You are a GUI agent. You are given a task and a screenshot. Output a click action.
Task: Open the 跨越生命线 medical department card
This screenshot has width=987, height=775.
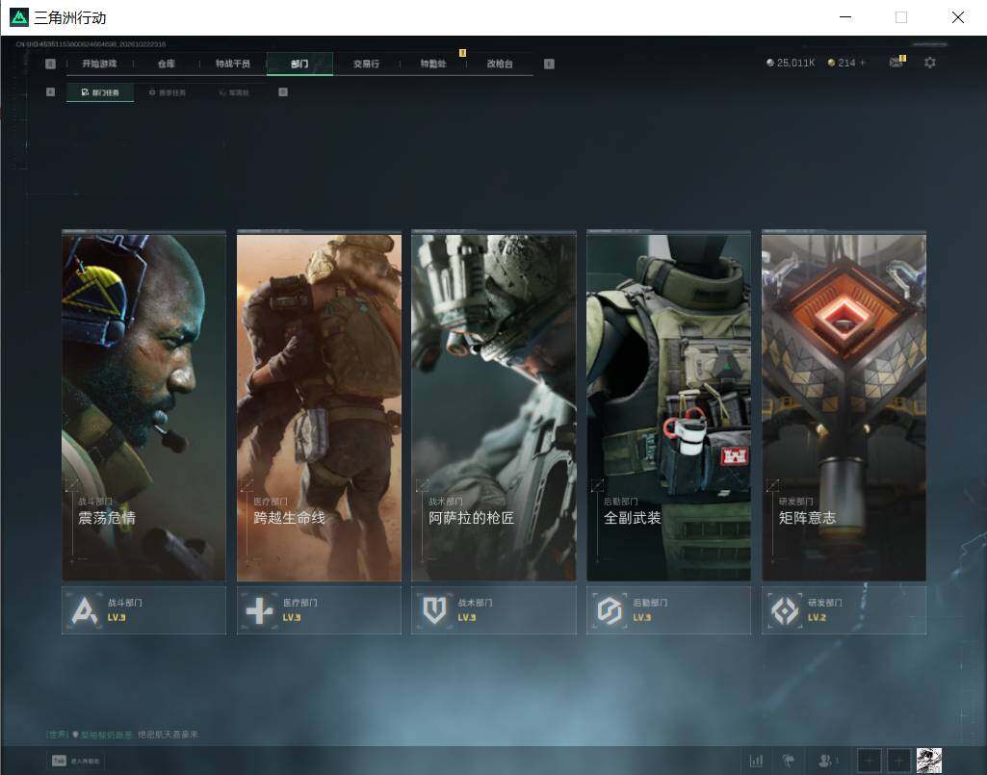(319, 405)
